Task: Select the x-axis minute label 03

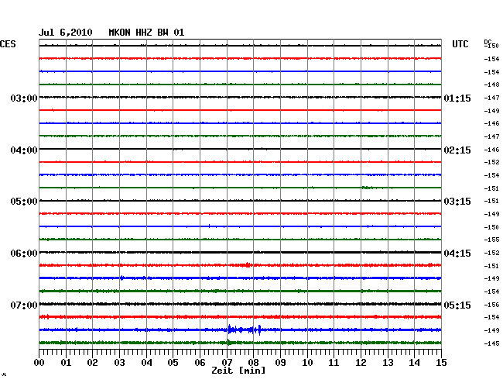Action: pyautogui.click(x=119, y=362)
